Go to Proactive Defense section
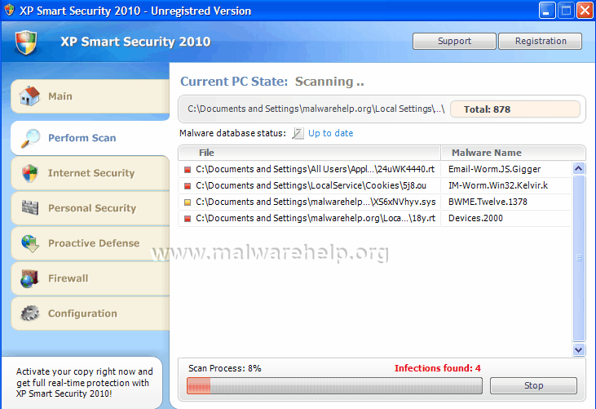The height and width of the screenshot is (409, 596). tap(90, 243)
